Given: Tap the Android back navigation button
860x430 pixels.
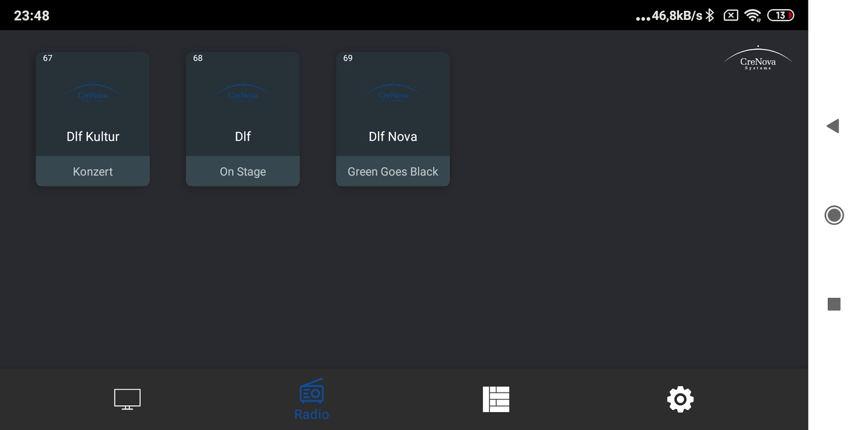Looking at the screenshot, I should point(833,126).
